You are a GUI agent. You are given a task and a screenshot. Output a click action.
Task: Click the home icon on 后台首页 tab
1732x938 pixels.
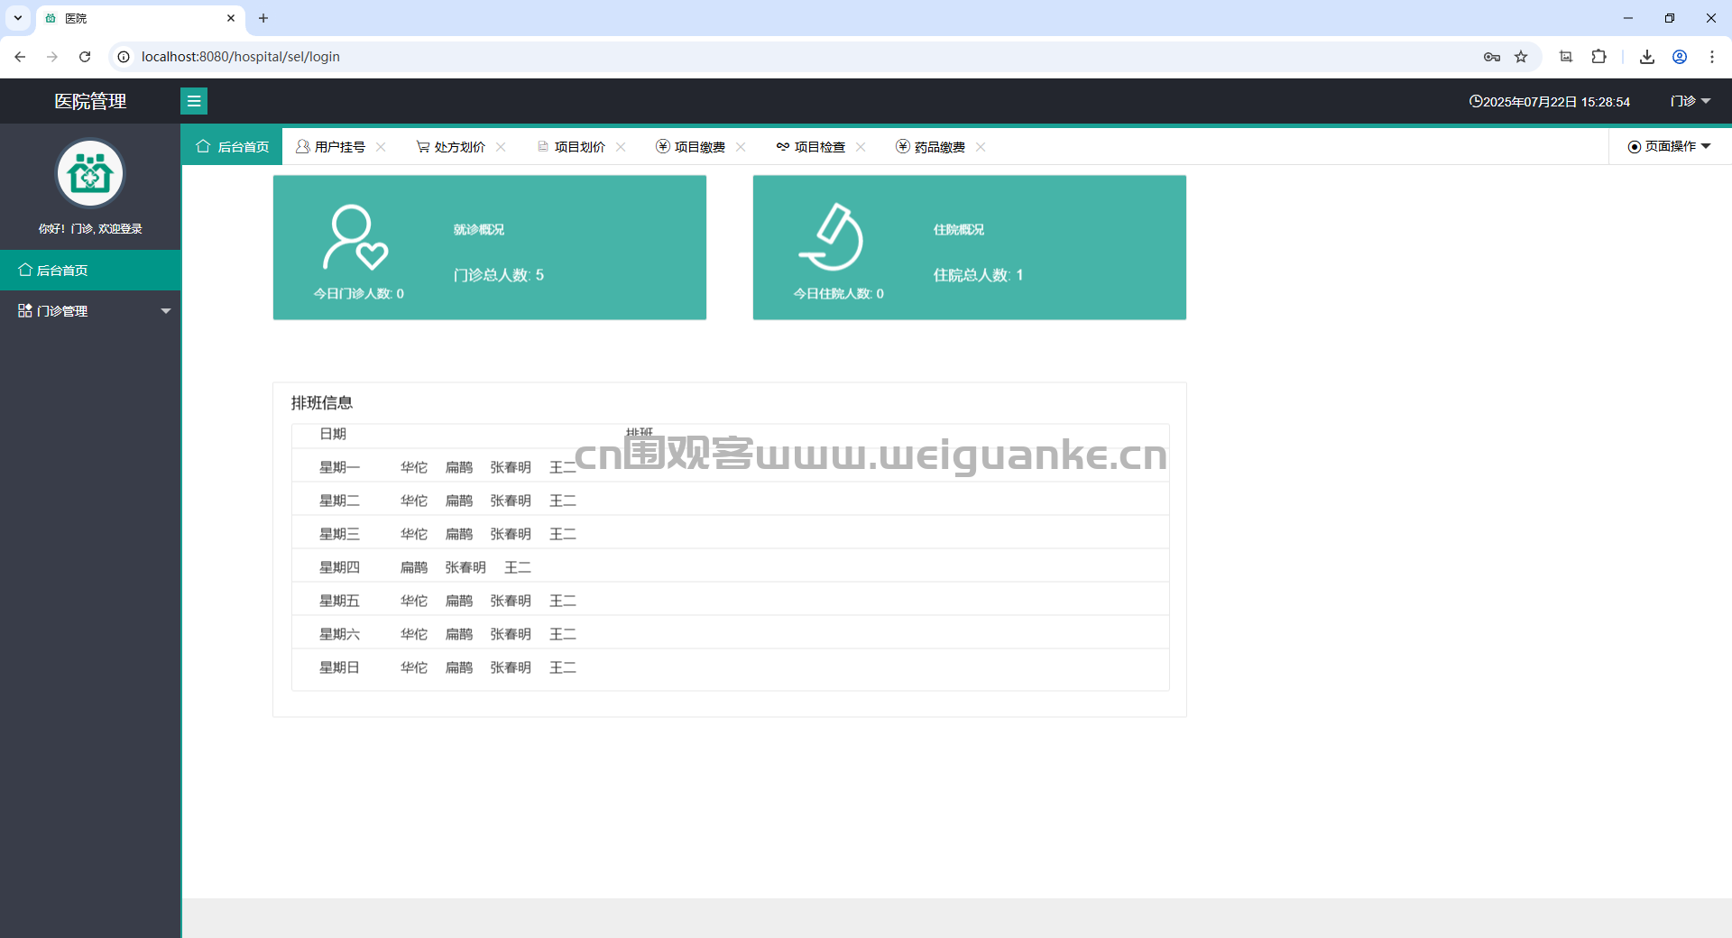203,146
